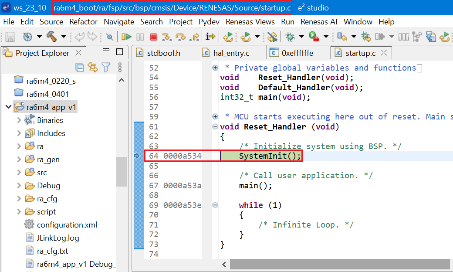Expand the Includes folder
This screenshot has height=272, width=453.
(x=19, y=133)
